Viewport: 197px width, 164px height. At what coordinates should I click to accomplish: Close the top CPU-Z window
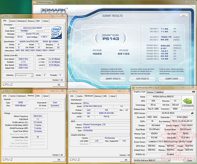tap(62, 16)
